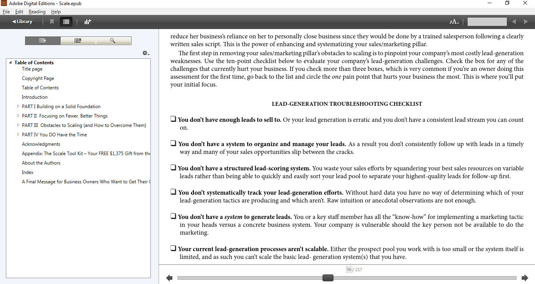Open A Final Message for Business Owners entry
The height and width of the screenshot is (284, 535).
tap(86, 182)
